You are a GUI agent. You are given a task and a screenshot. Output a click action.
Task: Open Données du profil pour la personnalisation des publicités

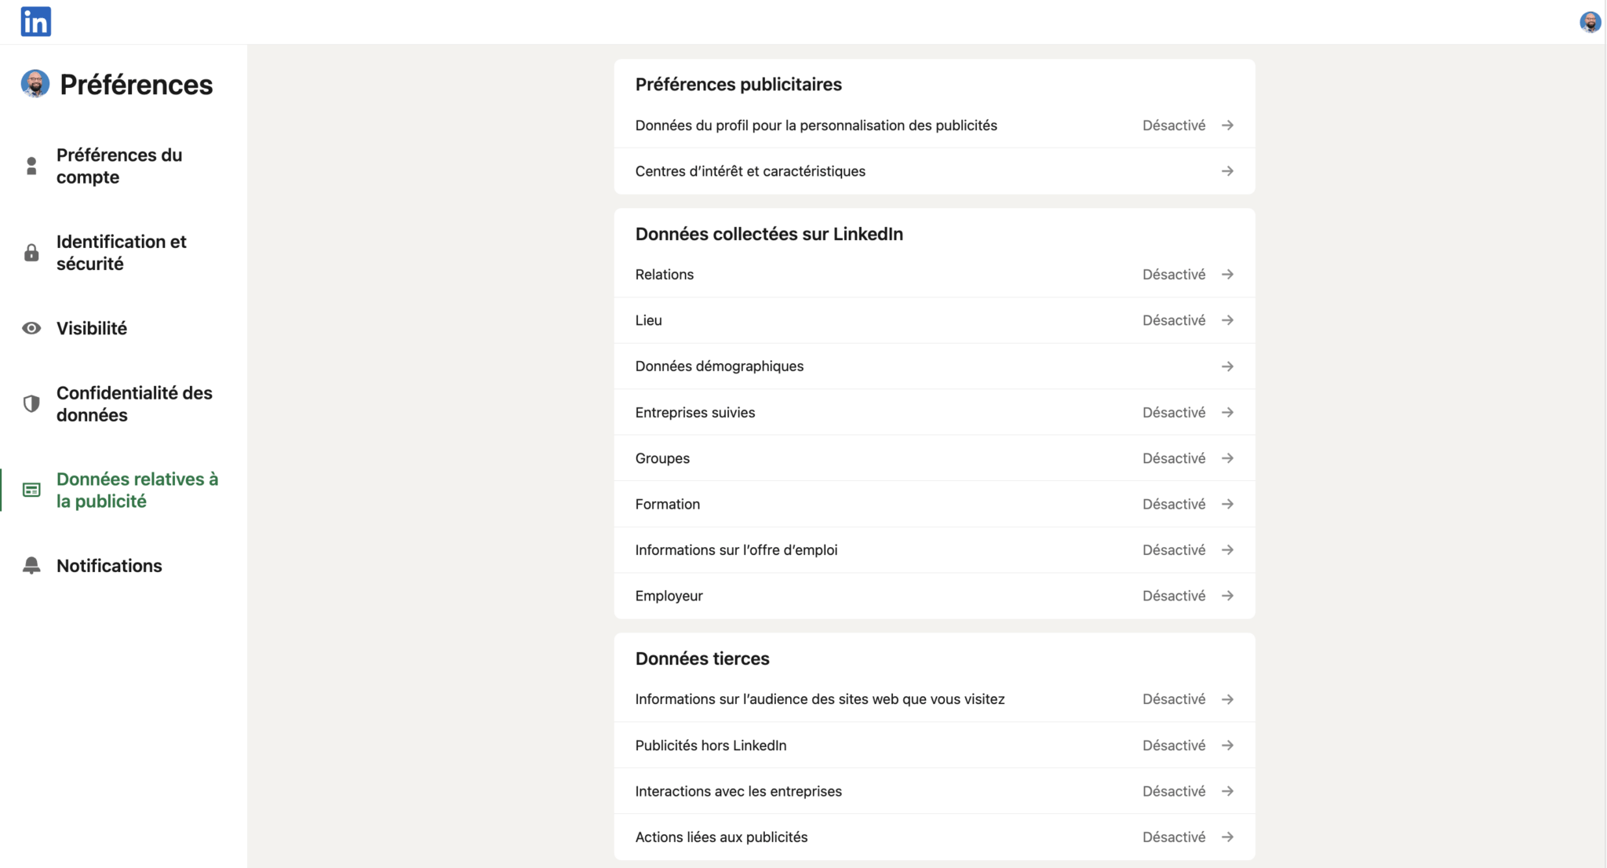(x=935, y=126)
